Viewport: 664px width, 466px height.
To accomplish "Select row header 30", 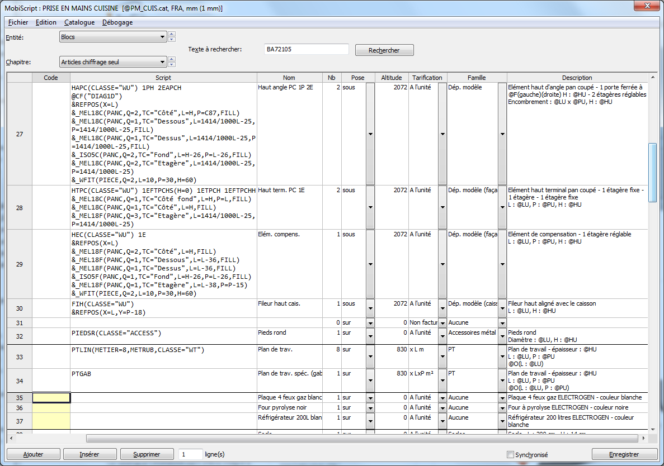I will pyautogui.click(x=20, y=308).
